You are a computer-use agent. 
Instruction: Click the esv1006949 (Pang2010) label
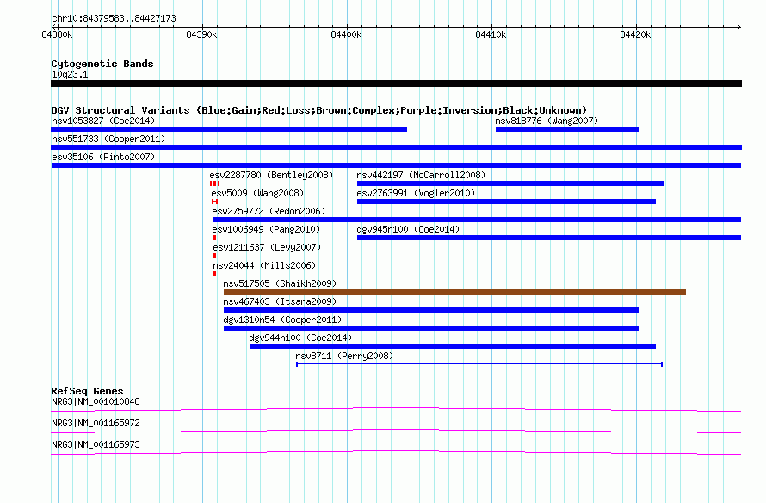pos(266,229)
